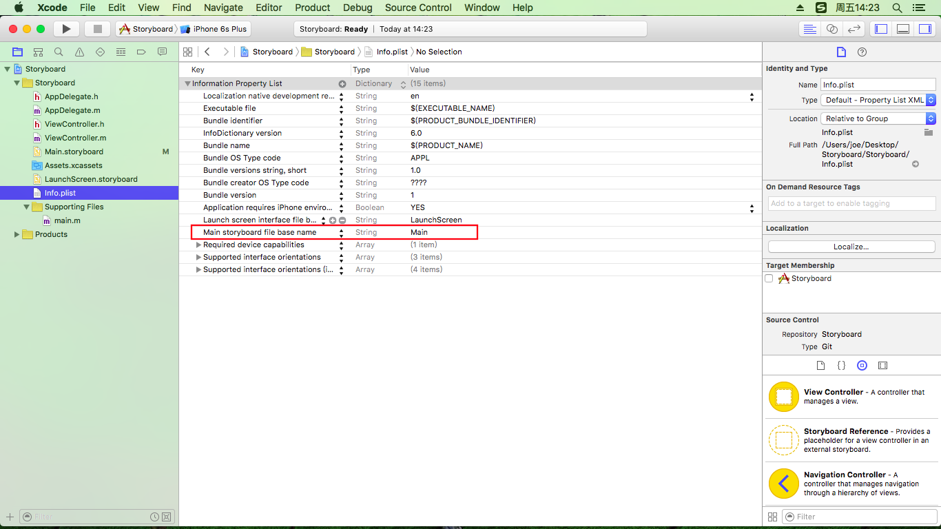Image resolution: width=941 pixels, height=529 pixels.
Task: Run the project with the Play button
Action: click(x=65, y=28)
